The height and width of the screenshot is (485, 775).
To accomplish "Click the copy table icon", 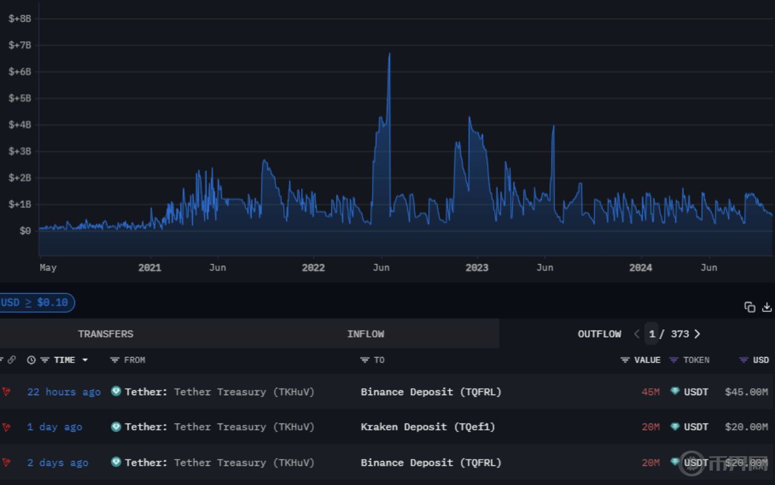I will click(x=749, y=306).
